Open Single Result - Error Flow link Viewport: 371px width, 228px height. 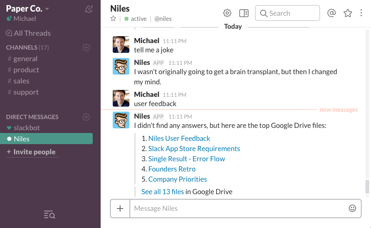[x=186, y=158]
